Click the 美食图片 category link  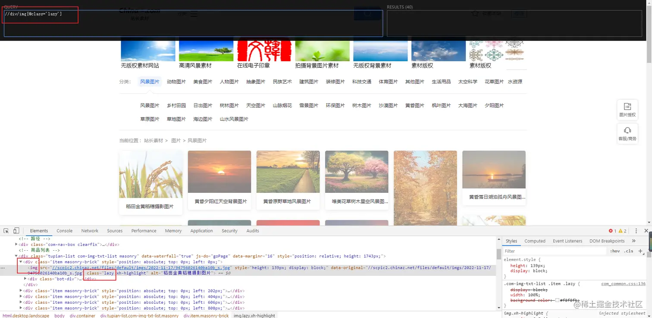pyautogui.click(x=203, y=82)
